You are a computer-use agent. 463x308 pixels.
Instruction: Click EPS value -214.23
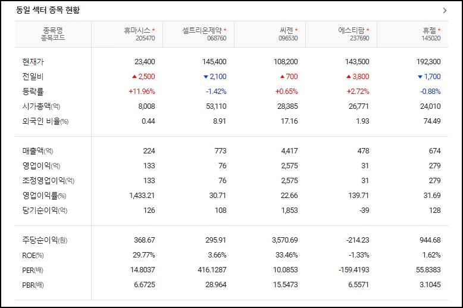pos(358,240)
